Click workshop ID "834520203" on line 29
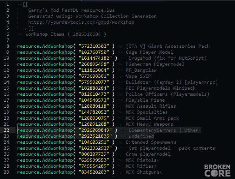 [94, 172]
